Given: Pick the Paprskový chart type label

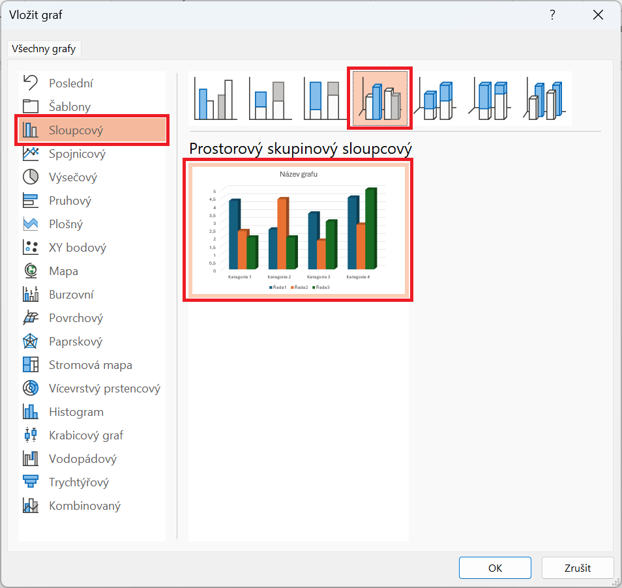Looking at the screenshot, I should click(76, 341).
